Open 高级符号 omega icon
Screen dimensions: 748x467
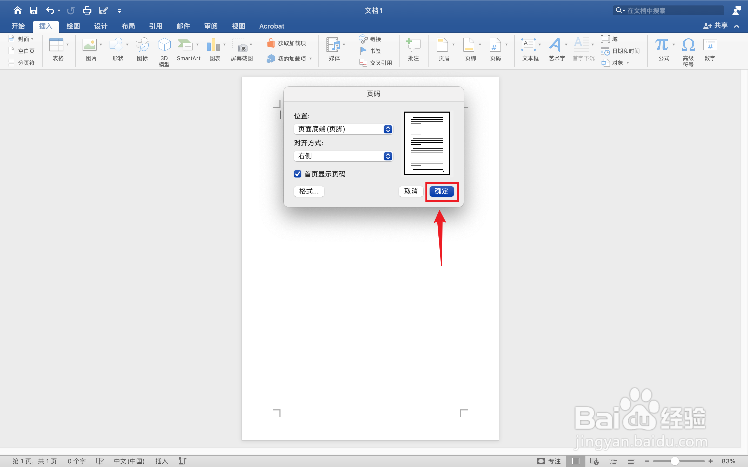coord(688,45)
